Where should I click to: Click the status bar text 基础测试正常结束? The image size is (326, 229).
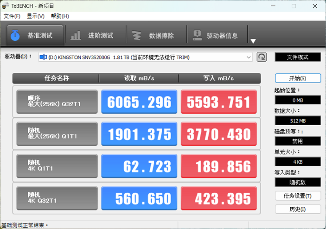tap(25, 225)
